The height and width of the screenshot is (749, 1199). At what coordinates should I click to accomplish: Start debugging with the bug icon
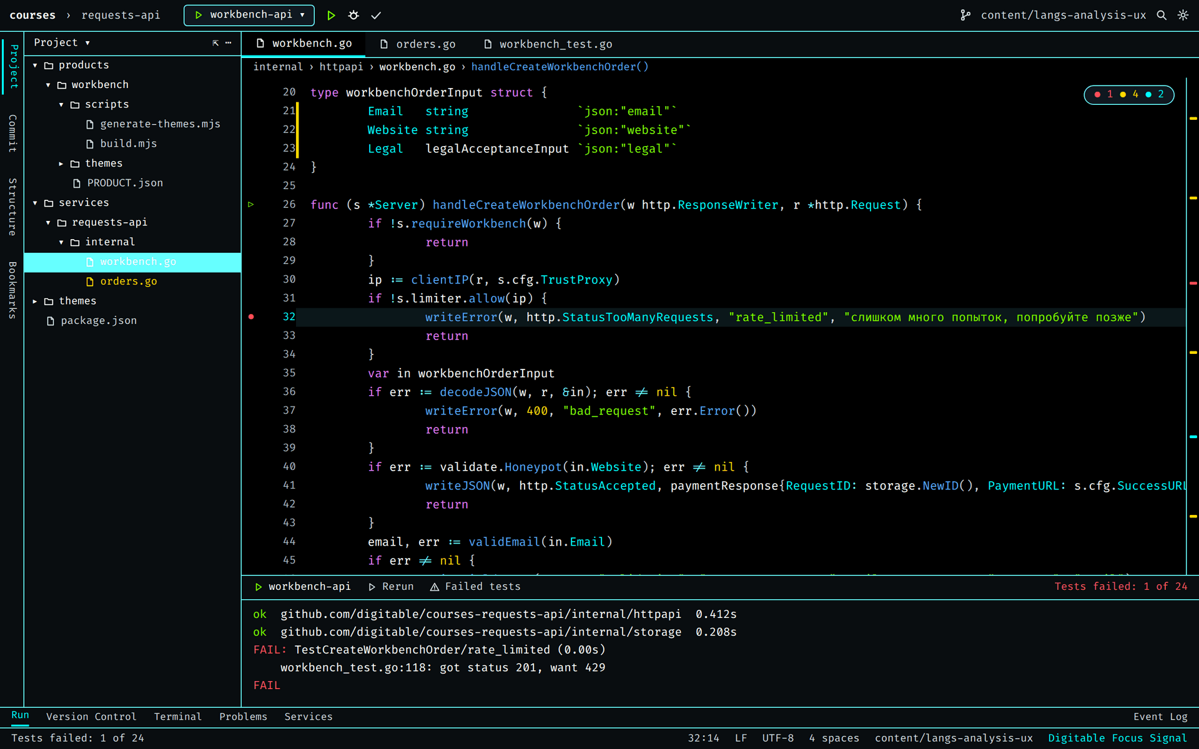click(353, 15)
